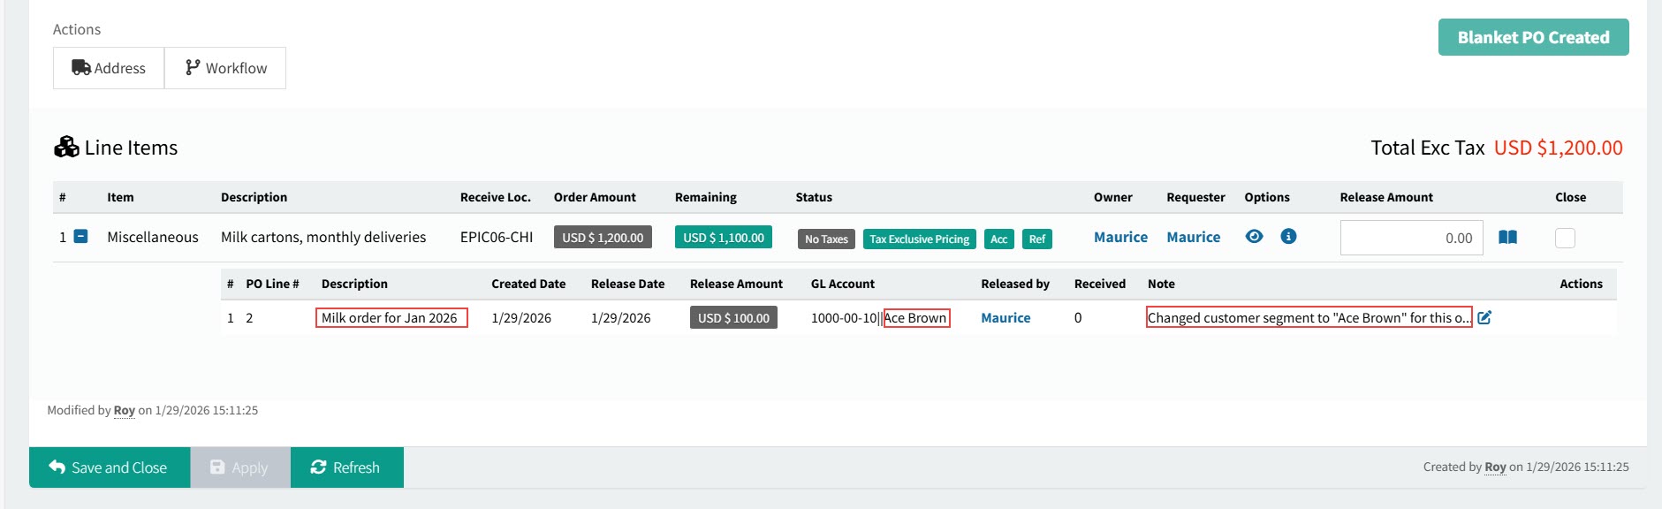Collapse line item 1 with minus icon
This screenshot has height=509, width=1662.
coord(80,237)
